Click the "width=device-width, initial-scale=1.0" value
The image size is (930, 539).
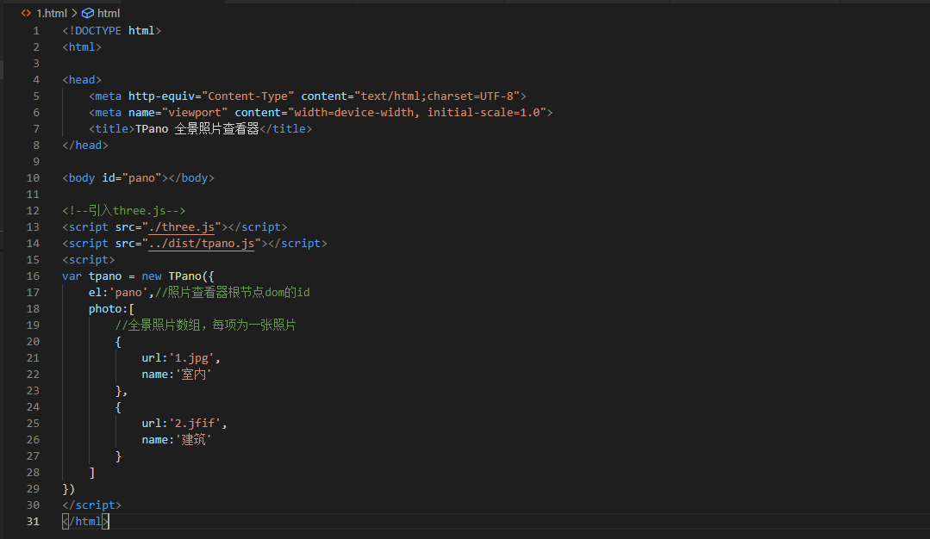pos(417,113)
